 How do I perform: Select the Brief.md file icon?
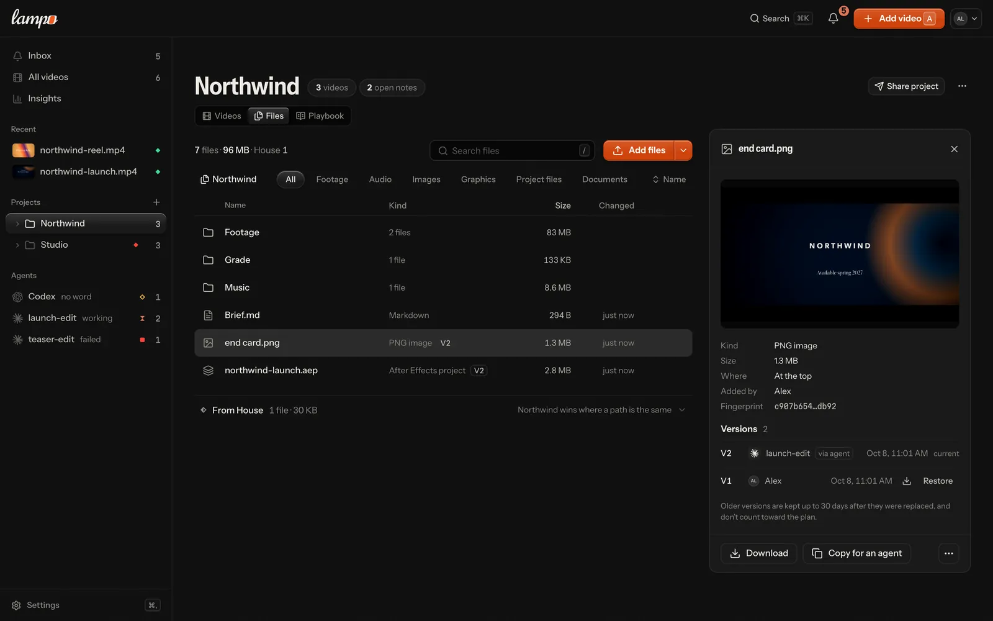[209, 315]
